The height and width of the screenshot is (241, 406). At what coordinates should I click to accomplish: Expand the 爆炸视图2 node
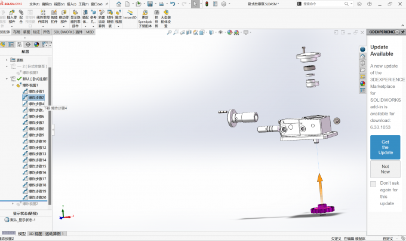(x=13, y=204)
